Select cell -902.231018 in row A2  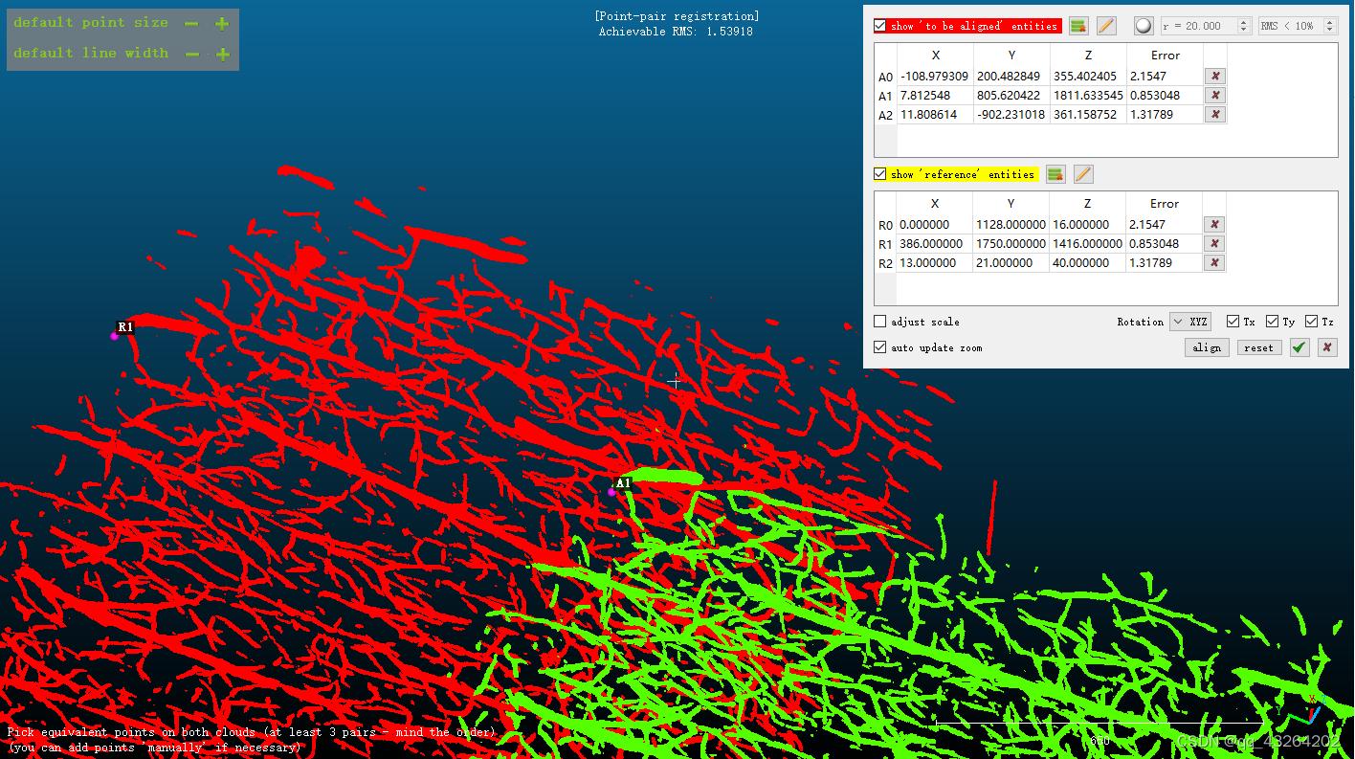[1011, 114]
